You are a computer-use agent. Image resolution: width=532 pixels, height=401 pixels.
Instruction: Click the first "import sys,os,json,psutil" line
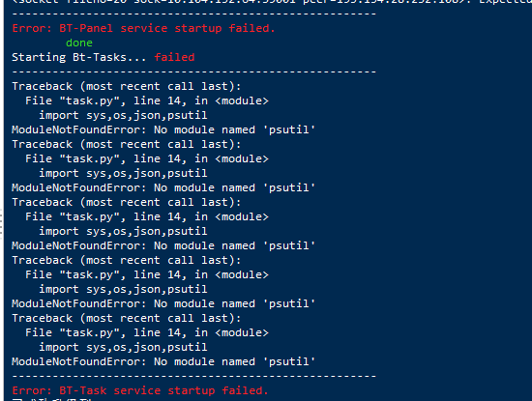pyautogui.click(x=123, y=116)
